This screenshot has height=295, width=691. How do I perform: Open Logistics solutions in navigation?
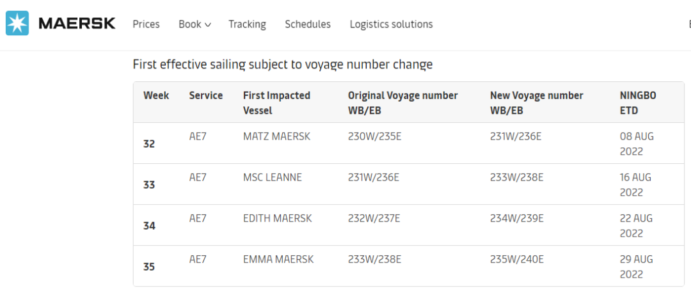[x=391, y=24]
